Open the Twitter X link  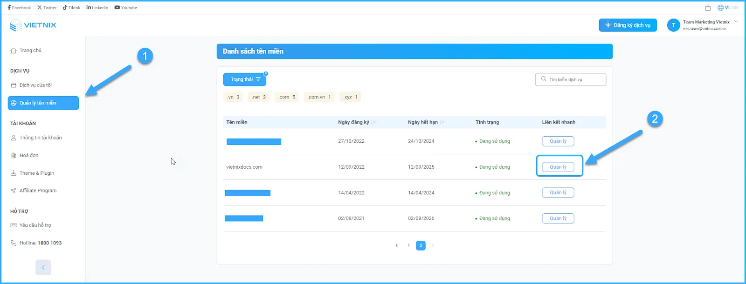tap(47, 7)
